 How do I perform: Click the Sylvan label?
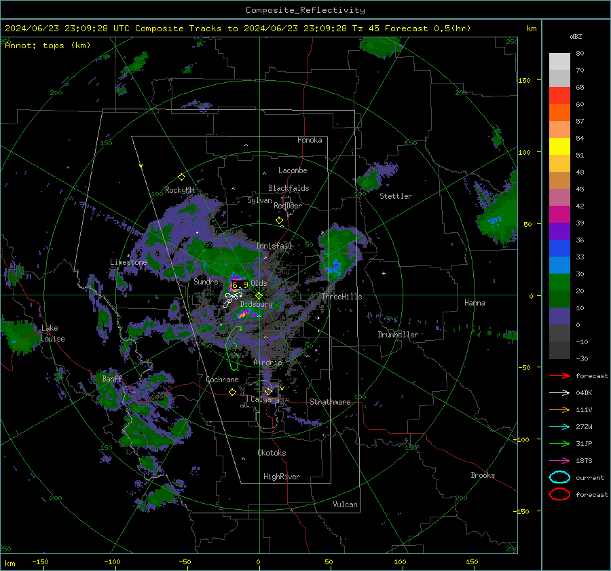[x=259, y=200]
